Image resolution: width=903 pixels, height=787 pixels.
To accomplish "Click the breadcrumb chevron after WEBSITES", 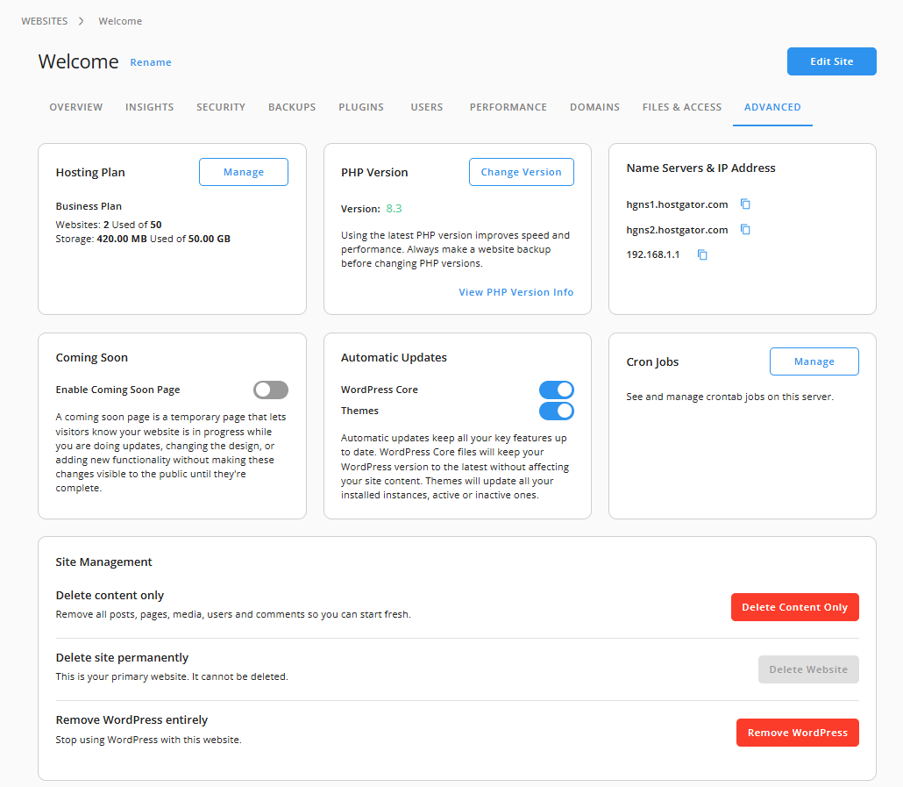I will 82,21.
